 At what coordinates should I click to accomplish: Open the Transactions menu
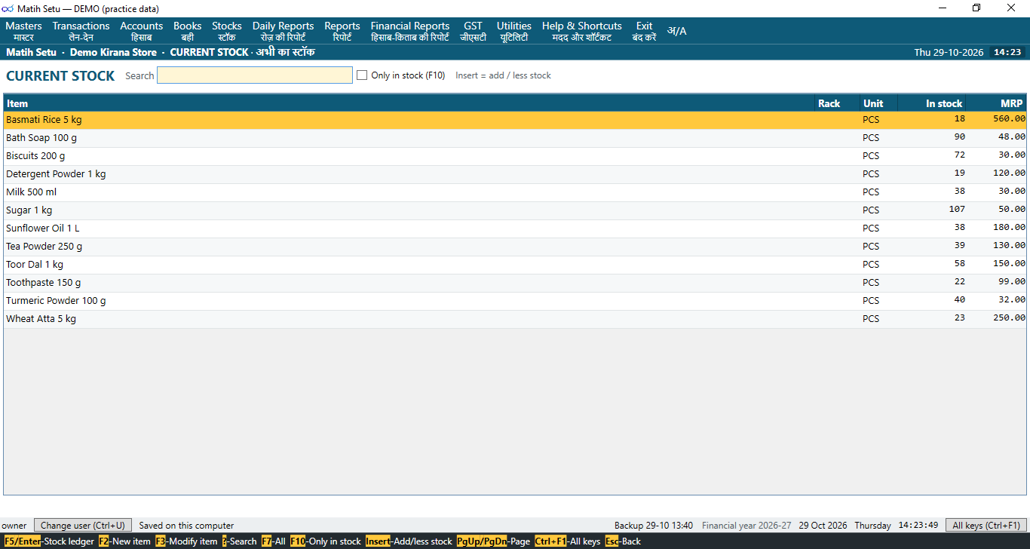81,31
